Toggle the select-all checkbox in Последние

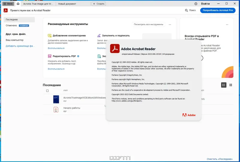(47, 91)
